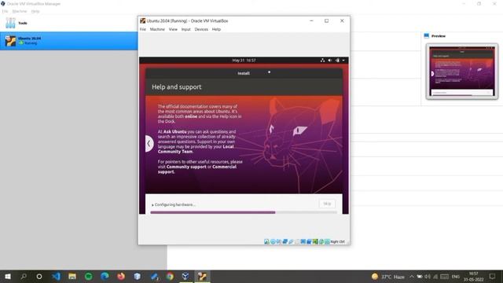503x283 pixels.
Task: Show hidden system tray icons
Action: pyautogui.click(x=412, y=276)
